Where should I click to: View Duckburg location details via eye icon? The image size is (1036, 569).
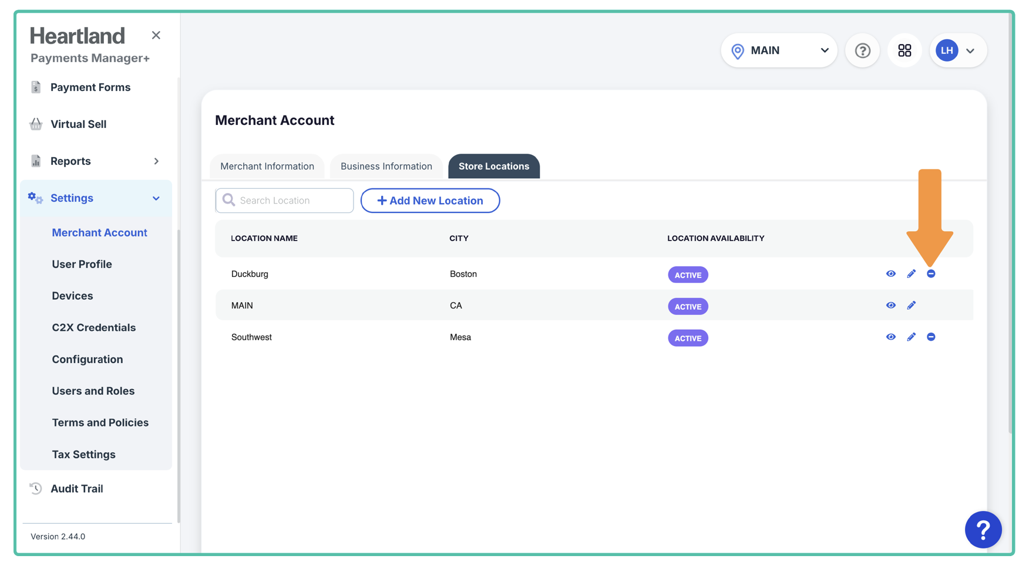coord(891,274)
